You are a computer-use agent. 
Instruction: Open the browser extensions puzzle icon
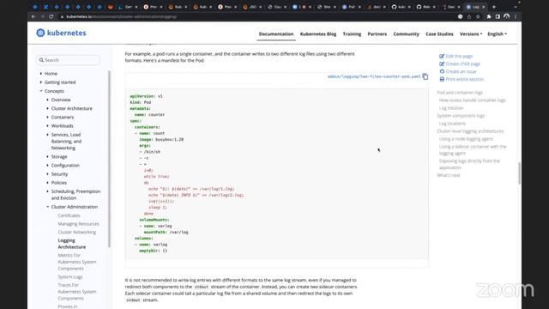(x=489, y=16)
